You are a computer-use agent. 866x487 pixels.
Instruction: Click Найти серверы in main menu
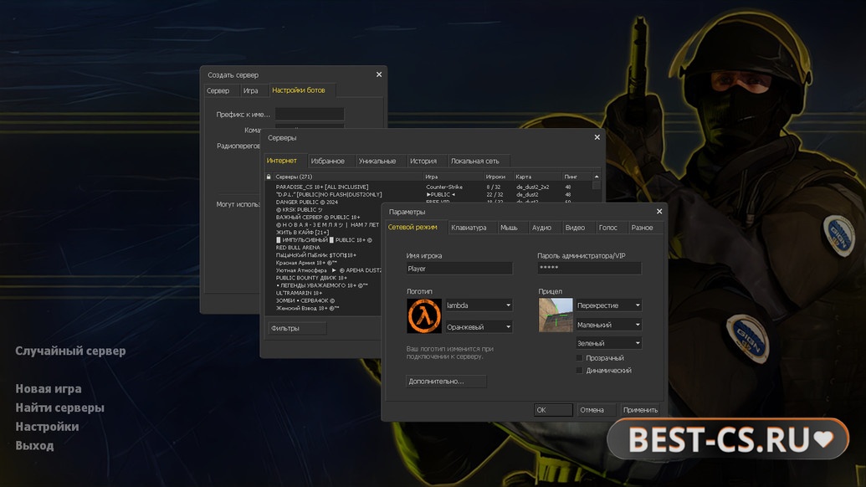click(59, 408)
